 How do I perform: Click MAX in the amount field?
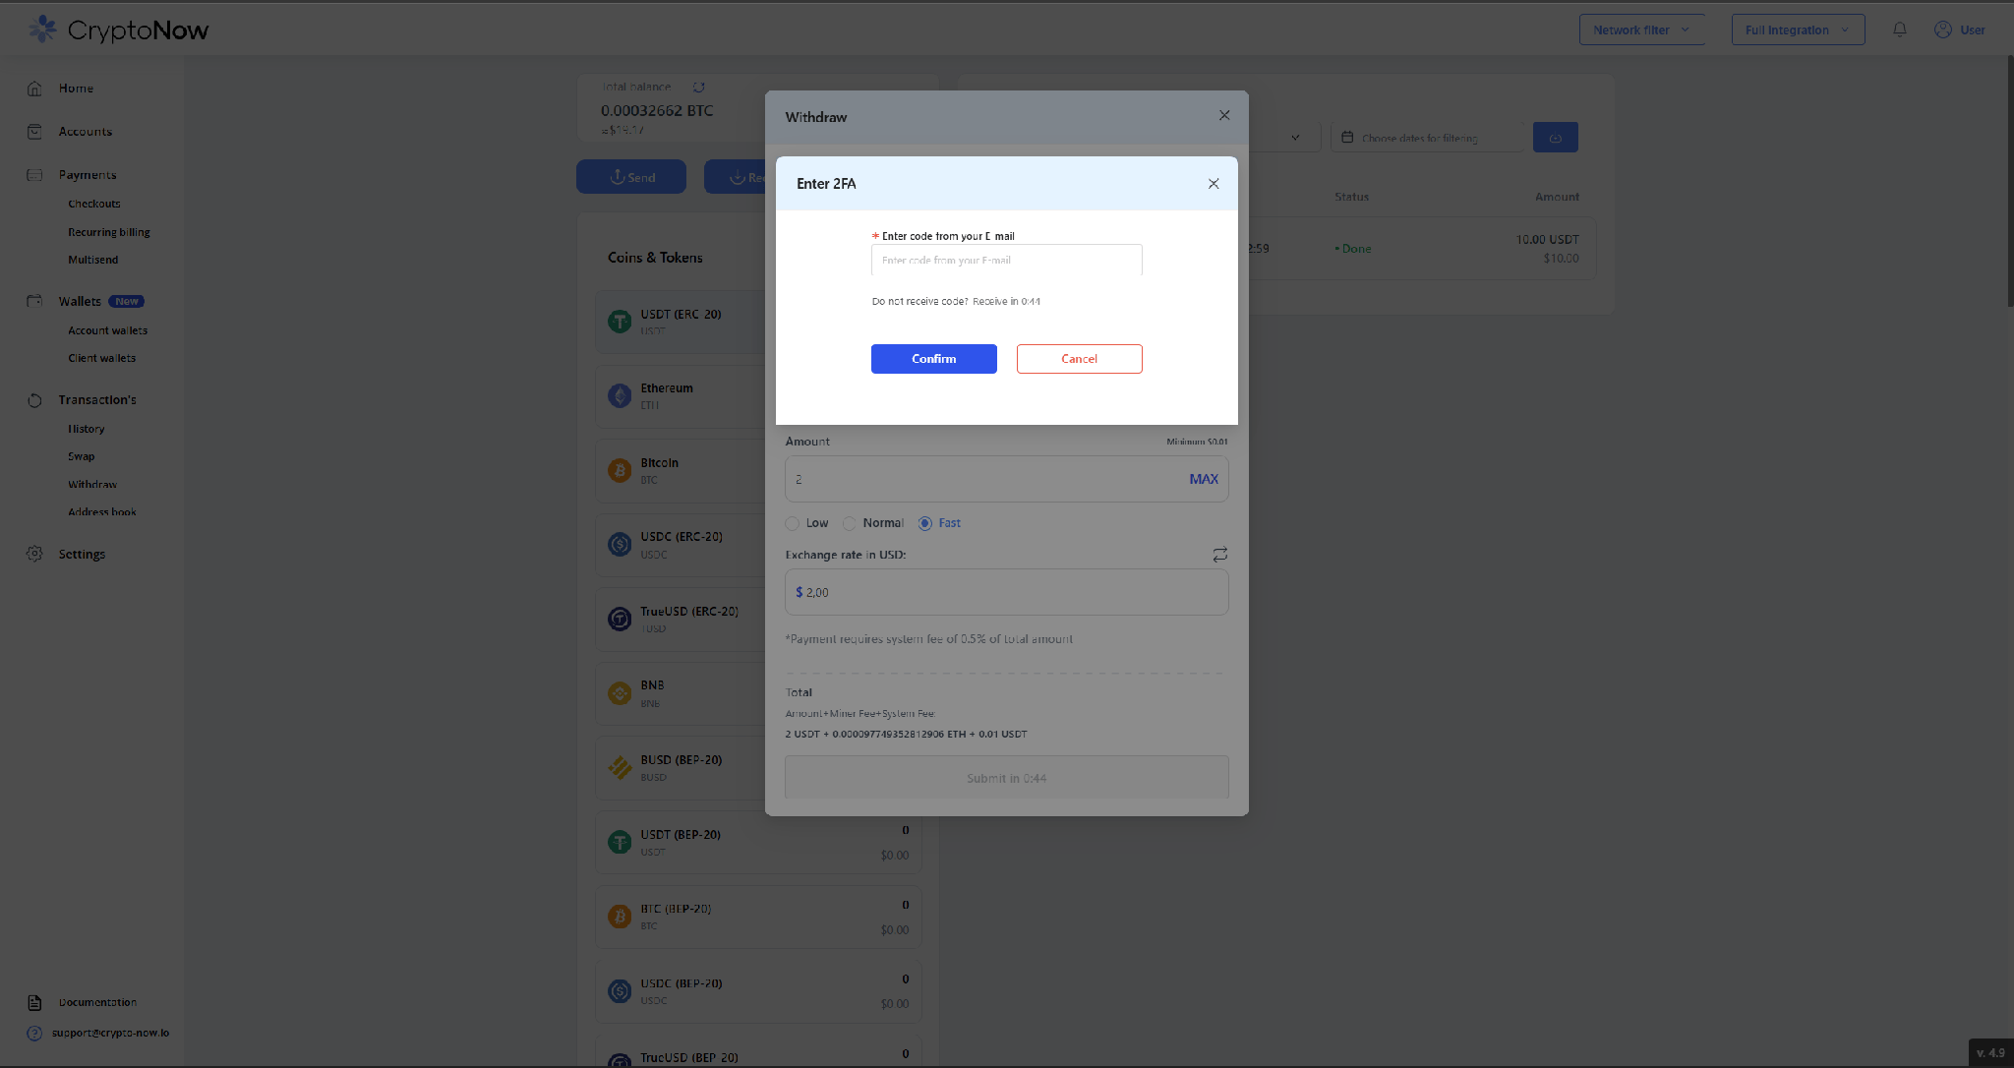click(x=1204, y=479)
